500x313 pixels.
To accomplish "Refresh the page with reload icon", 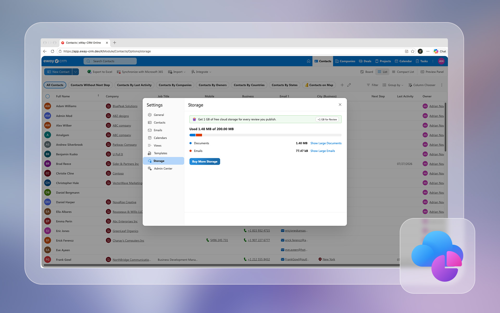I will 52,51.
